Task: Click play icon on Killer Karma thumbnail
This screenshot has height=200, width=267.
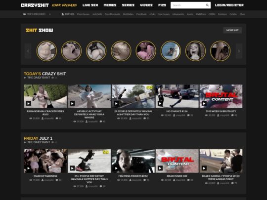Action: [x=204, y=168]
